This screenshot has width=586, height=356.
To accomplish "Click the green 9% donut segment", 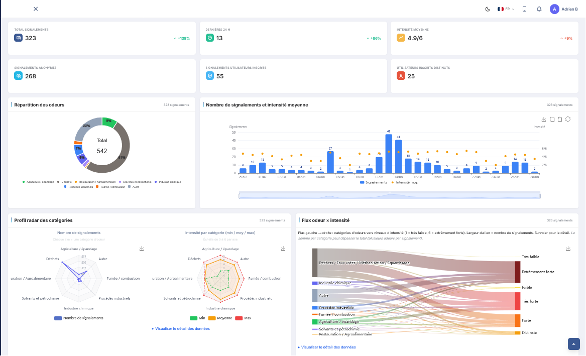I will click(x=108, y=122).
